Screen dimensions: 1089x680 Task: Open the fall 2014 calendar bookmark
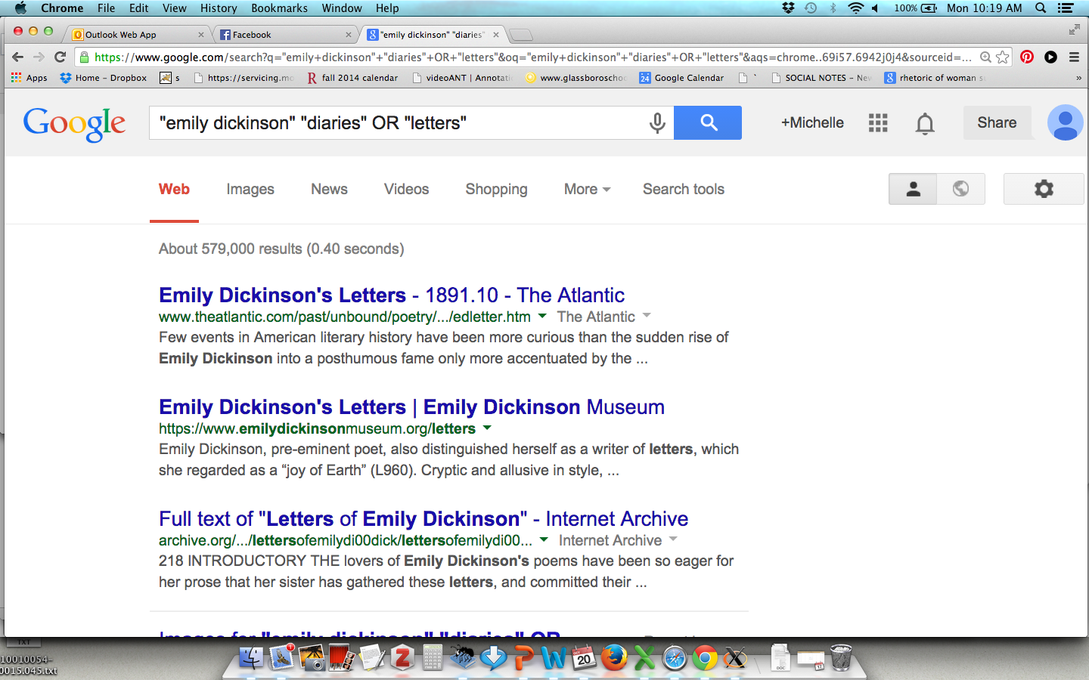[352, 78]
